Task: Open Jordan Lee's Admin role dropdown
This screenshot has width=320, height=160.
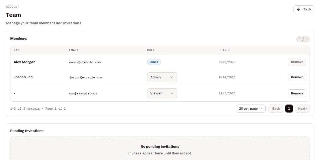Action: pos(162,77)
